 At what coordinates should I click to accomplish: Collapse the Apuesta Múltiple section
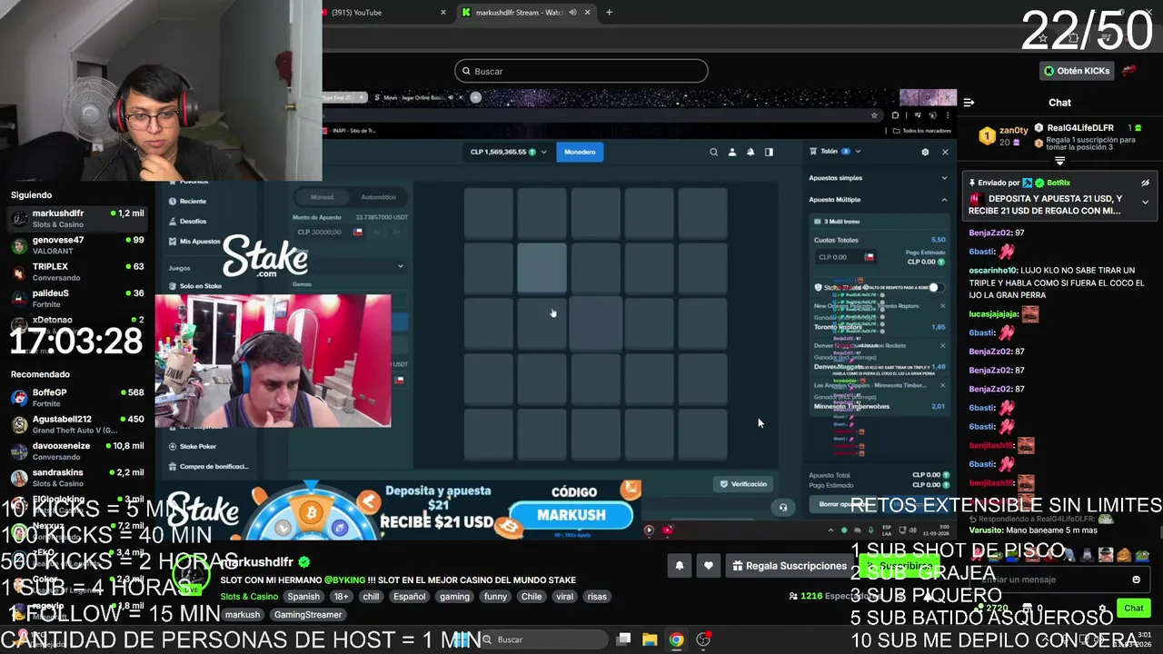(x=878, y=199)
